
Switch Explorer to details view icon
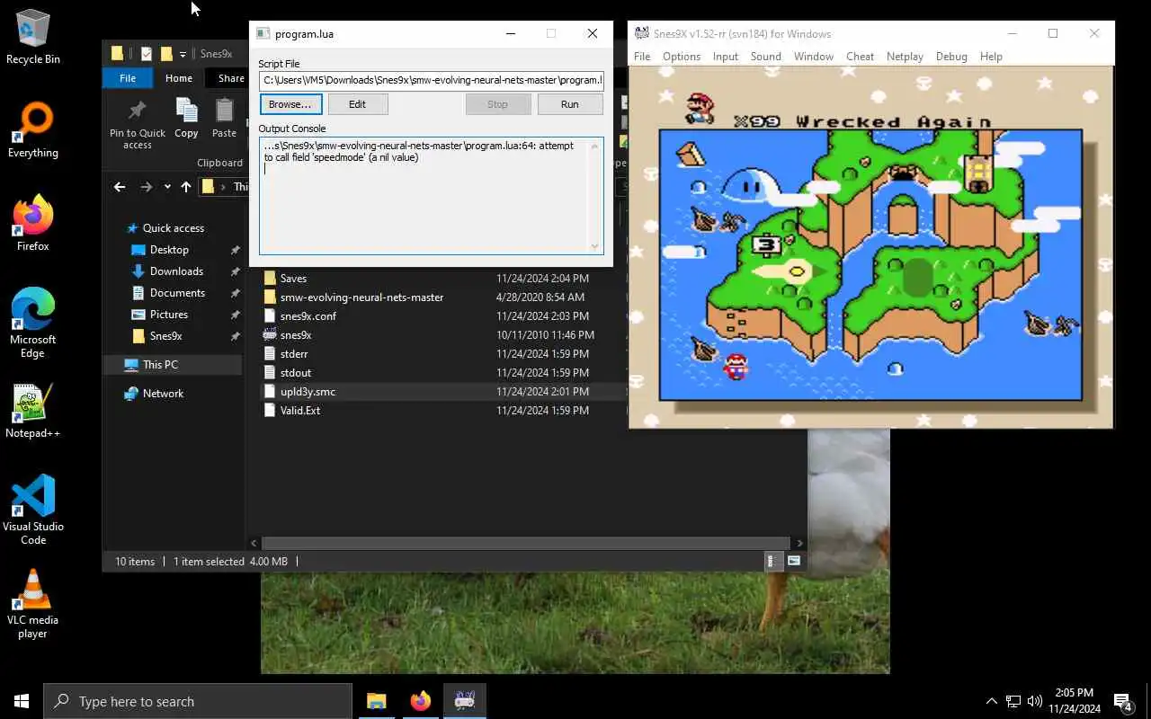point(772,561)
